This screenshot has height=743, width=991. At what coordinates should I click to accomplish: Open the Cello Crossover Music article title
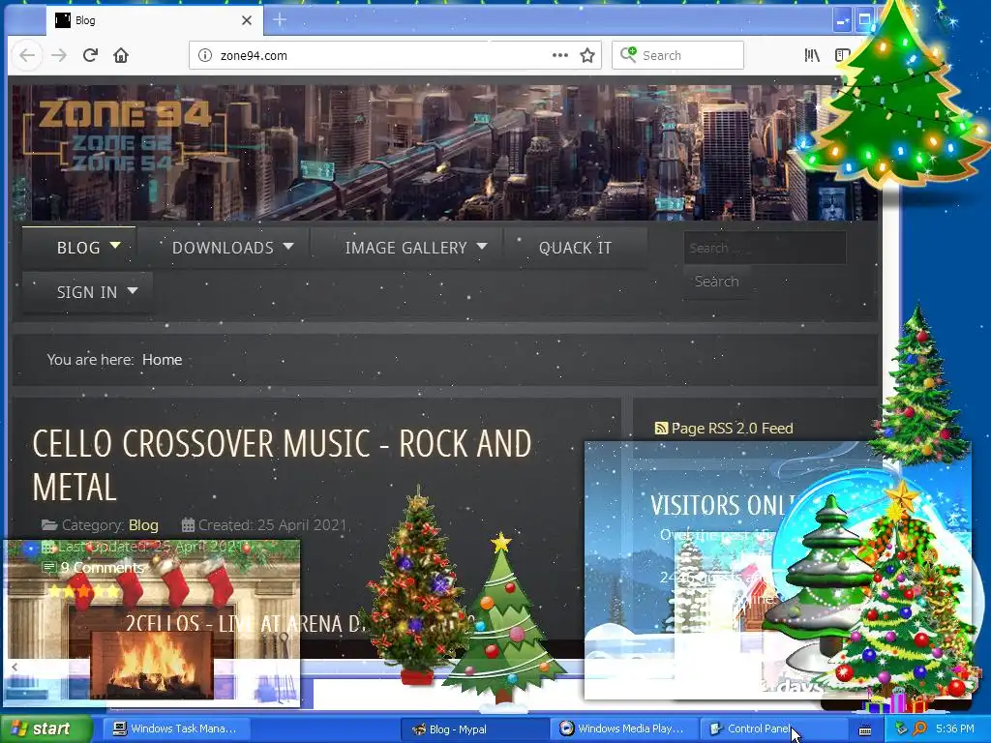click(x=282, y=465)
